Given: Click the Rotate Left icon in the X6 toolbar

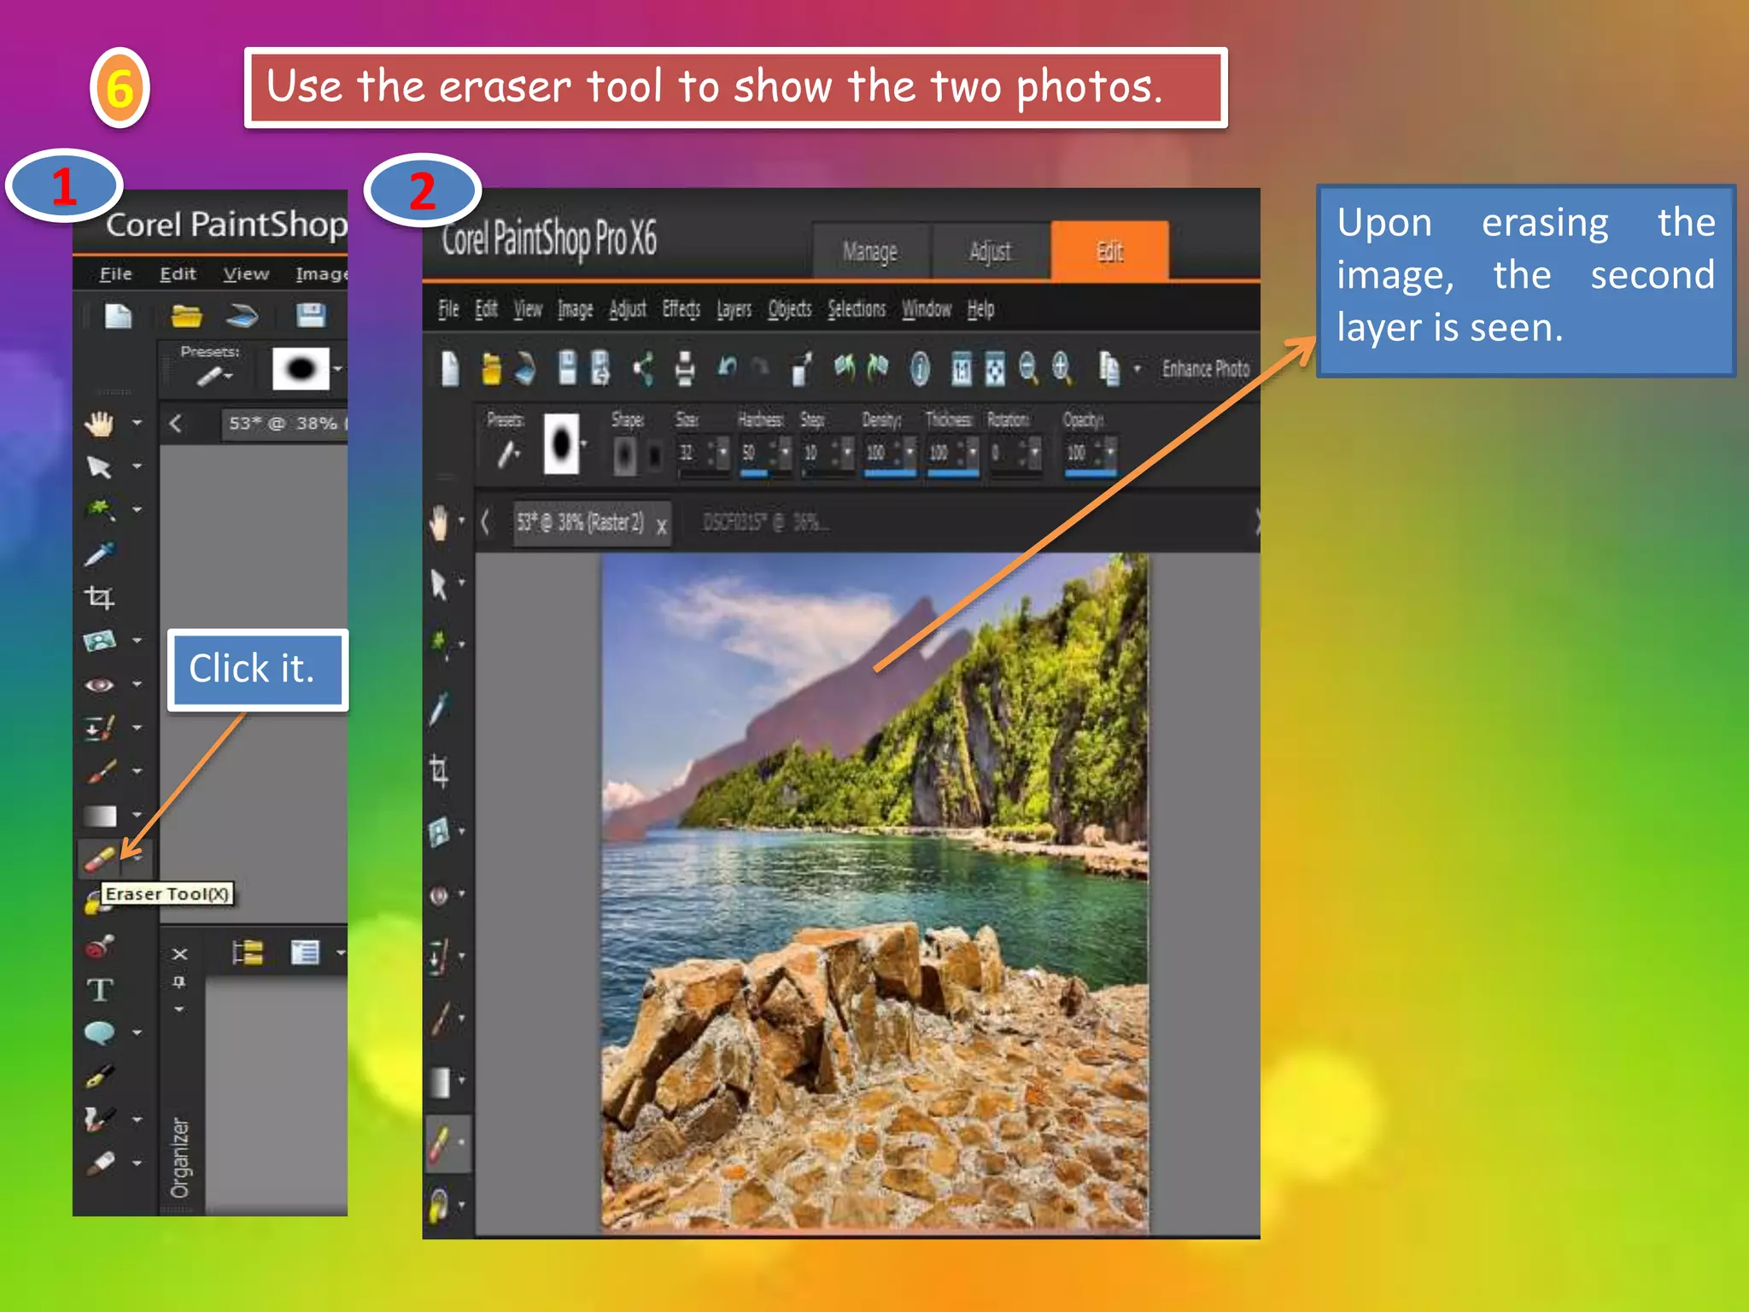Looking at the screenshot, I should pyautogui.click(x=845, y=368).
